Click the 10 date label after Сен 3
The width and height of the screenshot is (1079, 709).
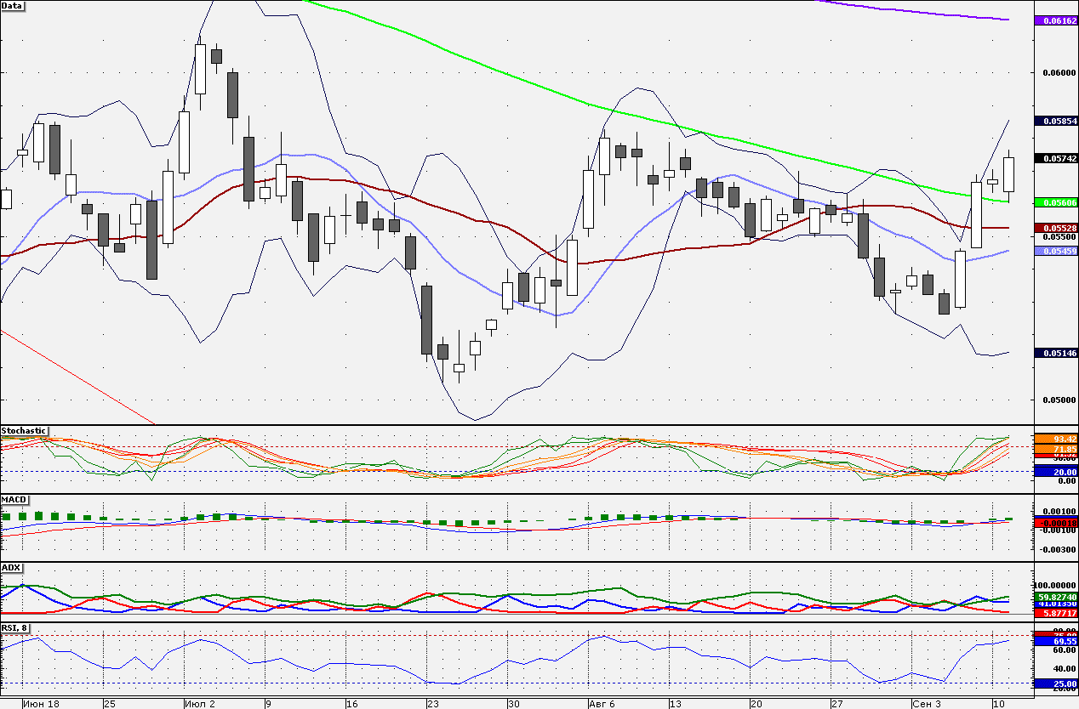(998, 704)
